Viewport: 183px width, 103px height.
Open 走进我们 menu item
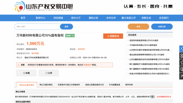(164, 18)
